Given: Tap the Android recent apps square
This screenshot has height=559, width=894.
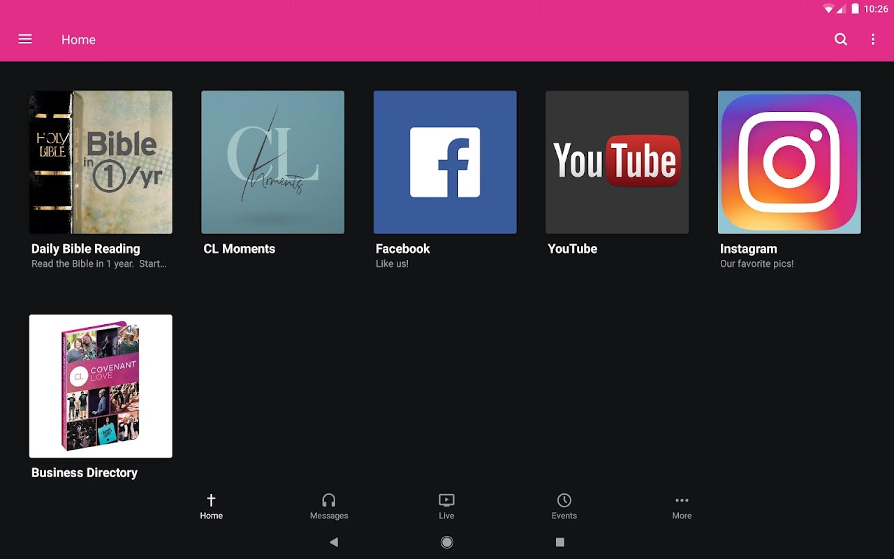Looking at the screenshot, I should pos(560,542).
